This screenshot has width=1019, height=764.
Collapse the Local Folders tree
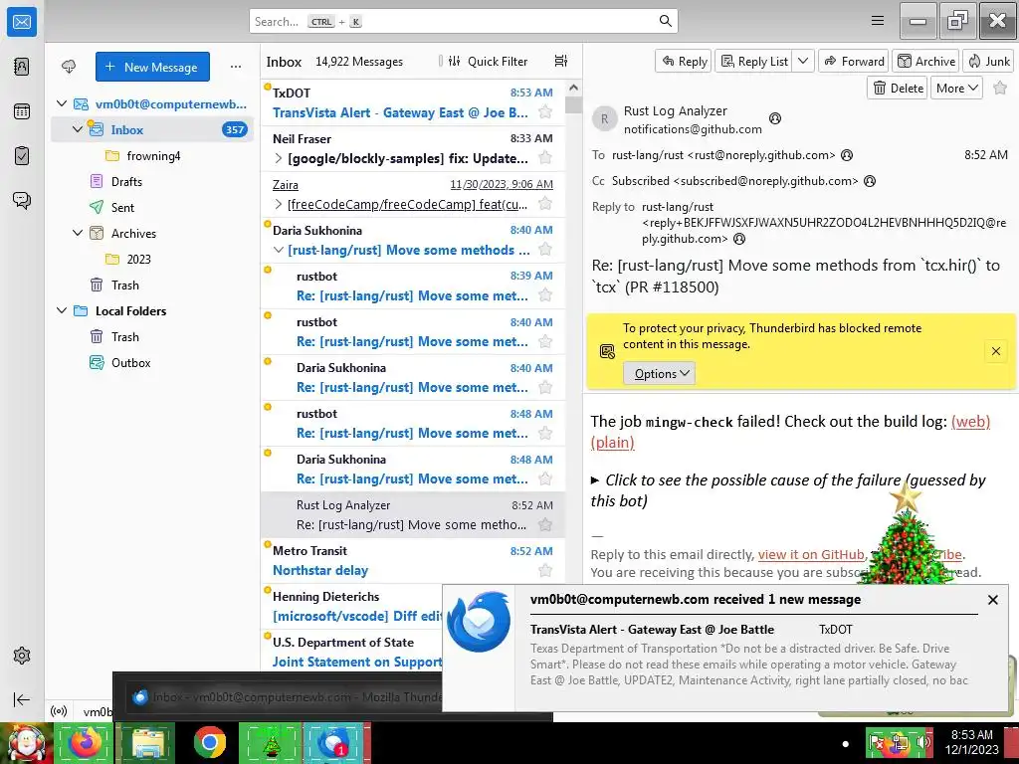(62, 310)
